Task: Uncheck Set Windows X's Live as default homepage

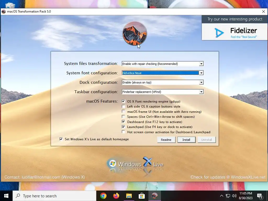Action: click(x=61, y=139)
